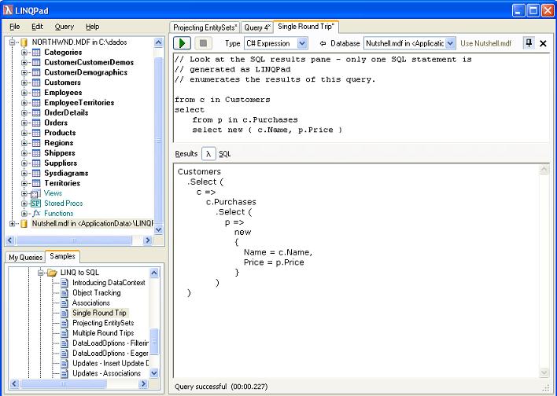Expand the Categories table node
557x396 pixels.
tap(24, 53)
